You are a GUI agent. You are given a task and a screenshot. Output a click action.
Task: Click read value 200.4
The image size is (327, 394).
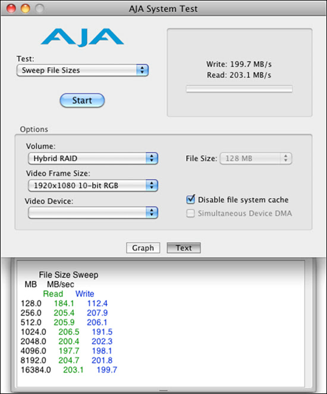pyautogui.click(x=69, y=342)
